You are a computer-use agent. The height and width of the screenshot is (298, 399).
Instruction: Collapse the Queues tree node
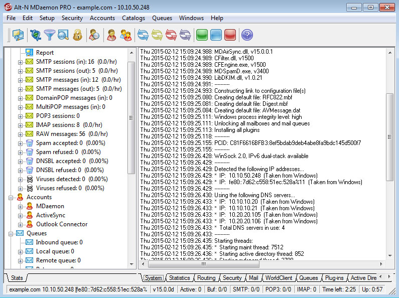click(x=11, y=234)
